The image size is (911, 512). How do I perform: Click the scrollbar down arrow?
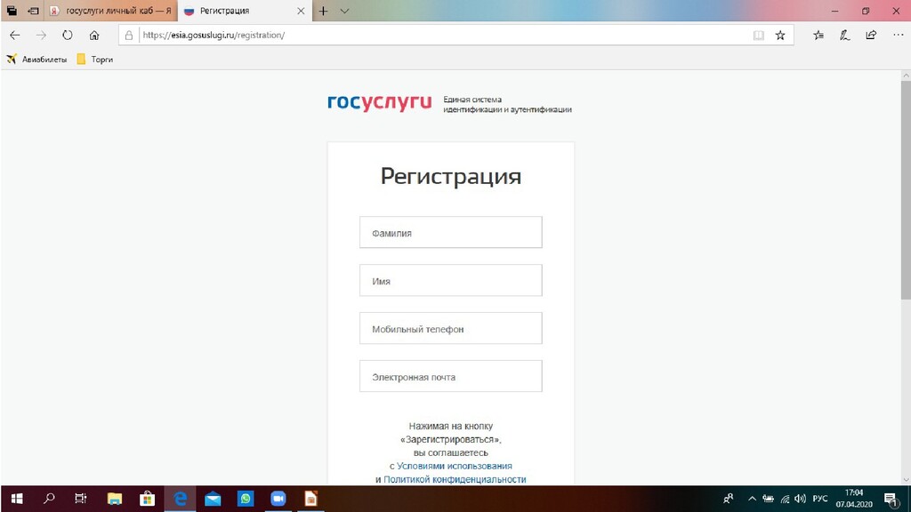(906, 480)
